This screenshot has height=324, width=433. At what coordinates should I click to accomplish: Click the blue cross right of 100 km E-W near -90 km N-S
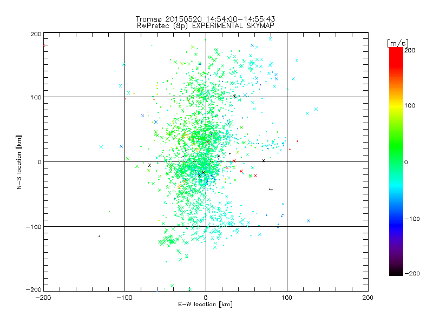tap(309, 221)
